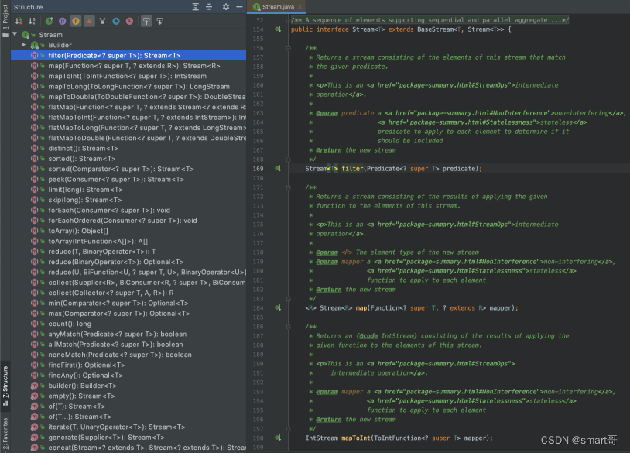Collapse the Stream tree node
Viewport: 630px width, 453px height.
pyautogui.click(x=15, y=35)
